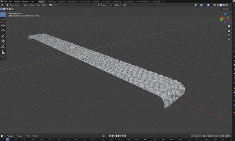Add a new workspace with plus button
Viewport: 235px width, 141px height.
click(163, 1)
